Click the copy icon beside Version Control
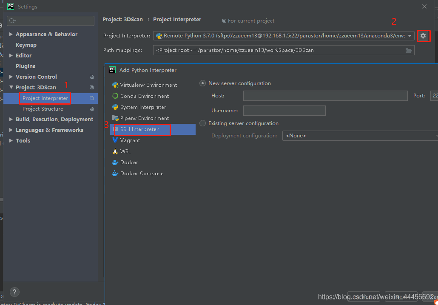Screen dimensions: 438x305 91,77
